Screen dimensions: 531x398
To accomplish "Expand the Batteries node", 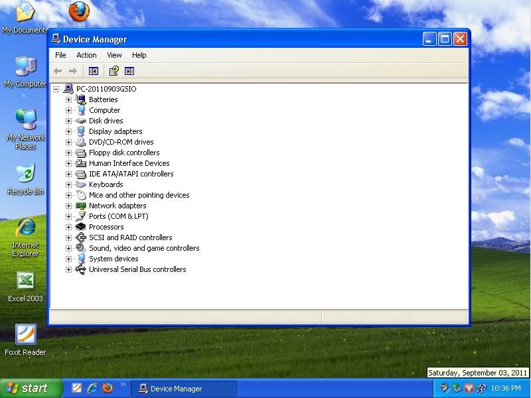I will click(69, 99).
